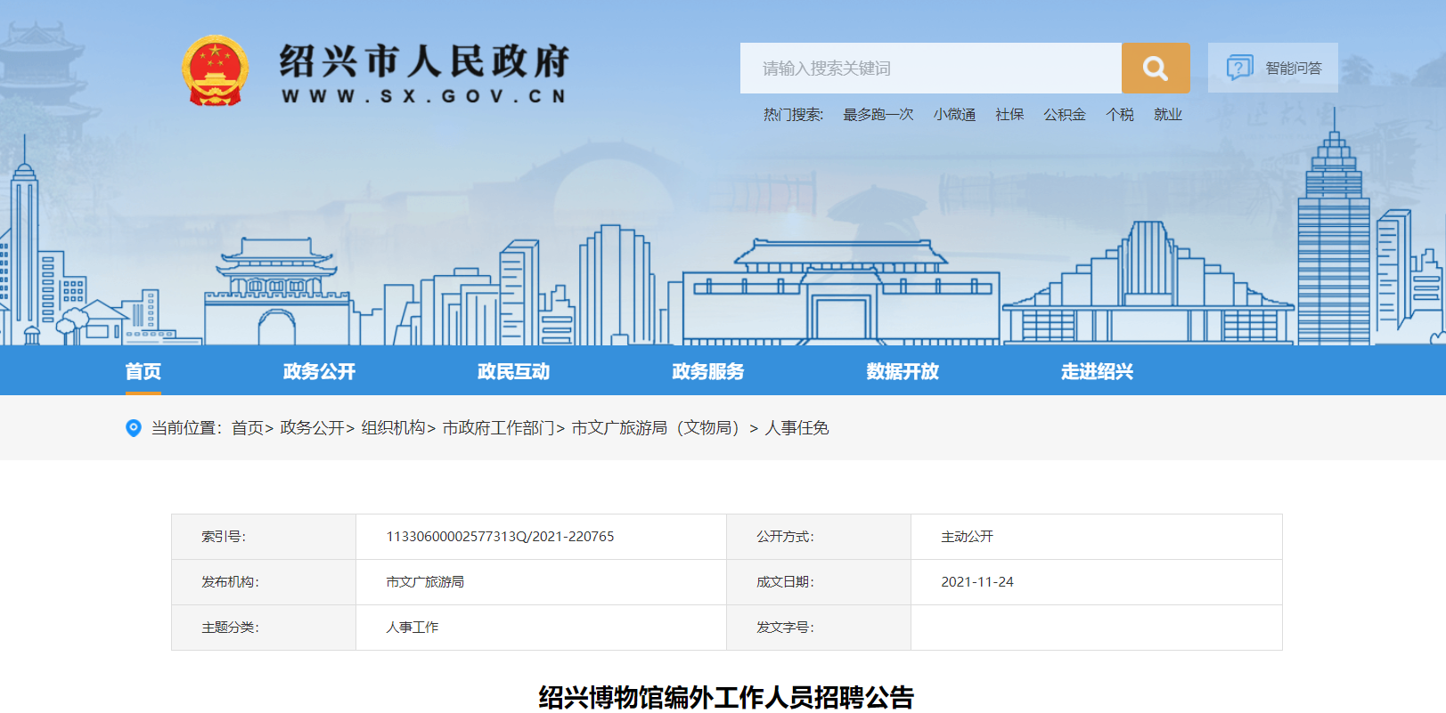
Task: Open the 政务服务 navigation tab
Action: pyautogui.click(x=708, y=371)
